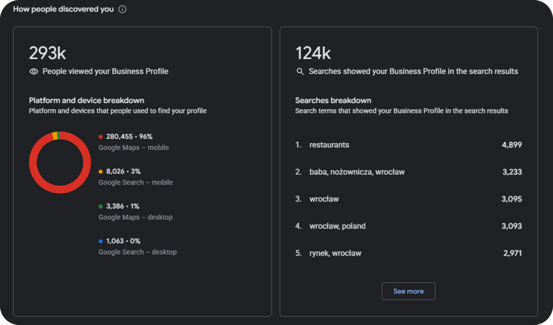Image resolution: width=553 pixels, height=325 pixels.
Task: Select the baba, nożownicza, wrocław search term
Action: (x=357, y=172)
